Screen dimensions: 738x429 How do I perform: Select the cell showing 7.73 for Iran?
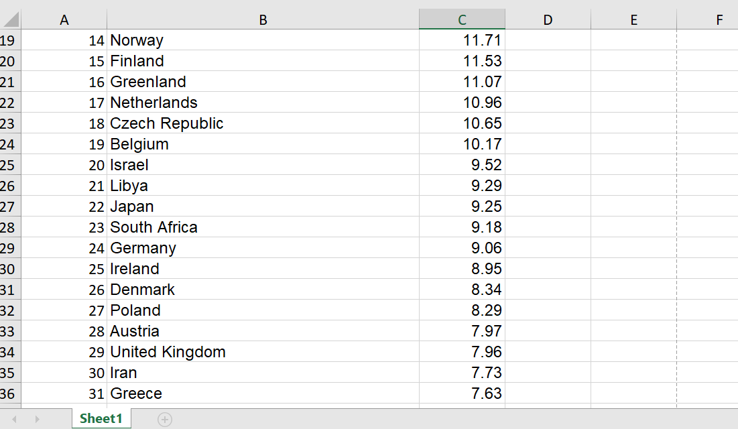coord(462,372)
